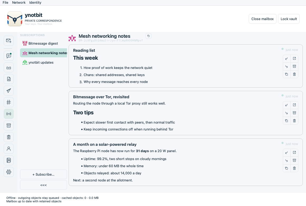Archive the Reading list message
Screen dimensions: 306x206
pos(294,67)
